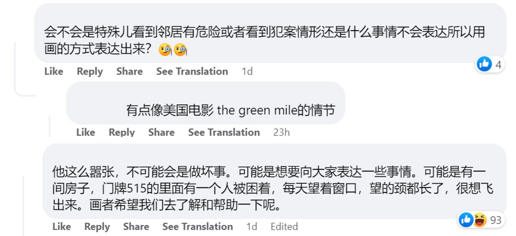Viewport: 516px width, 236px height.
Task: Click the blue like reaction icon beside the haha emoji
Action: coord(466,220)
